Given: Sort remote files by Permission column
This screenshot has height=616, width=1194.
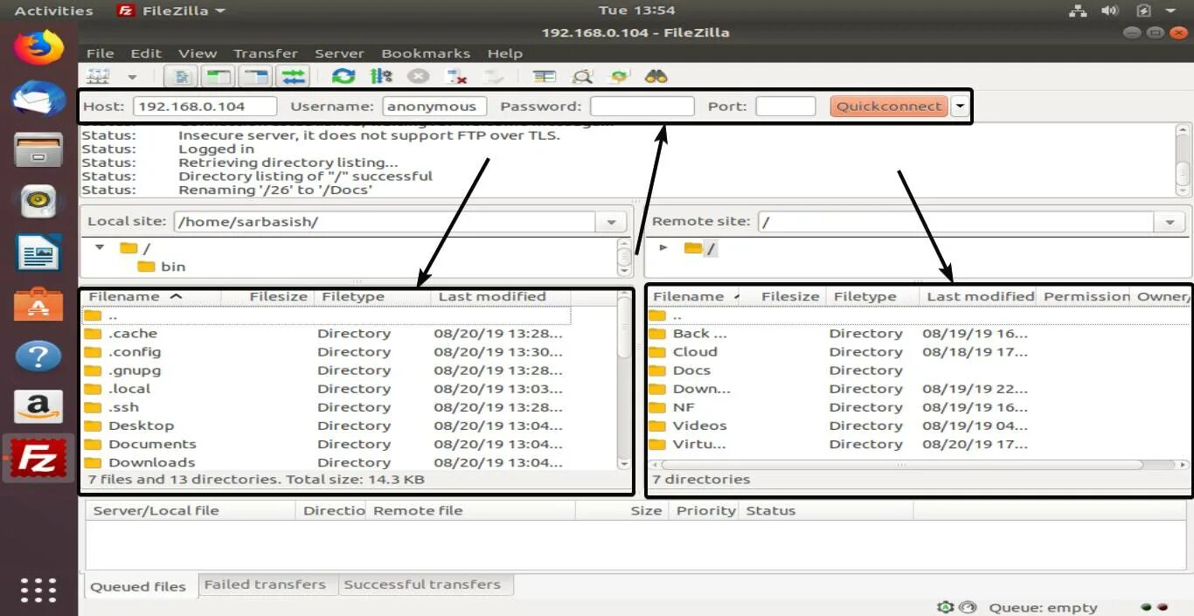Looking at the screenshot, I should (1085, 296).
